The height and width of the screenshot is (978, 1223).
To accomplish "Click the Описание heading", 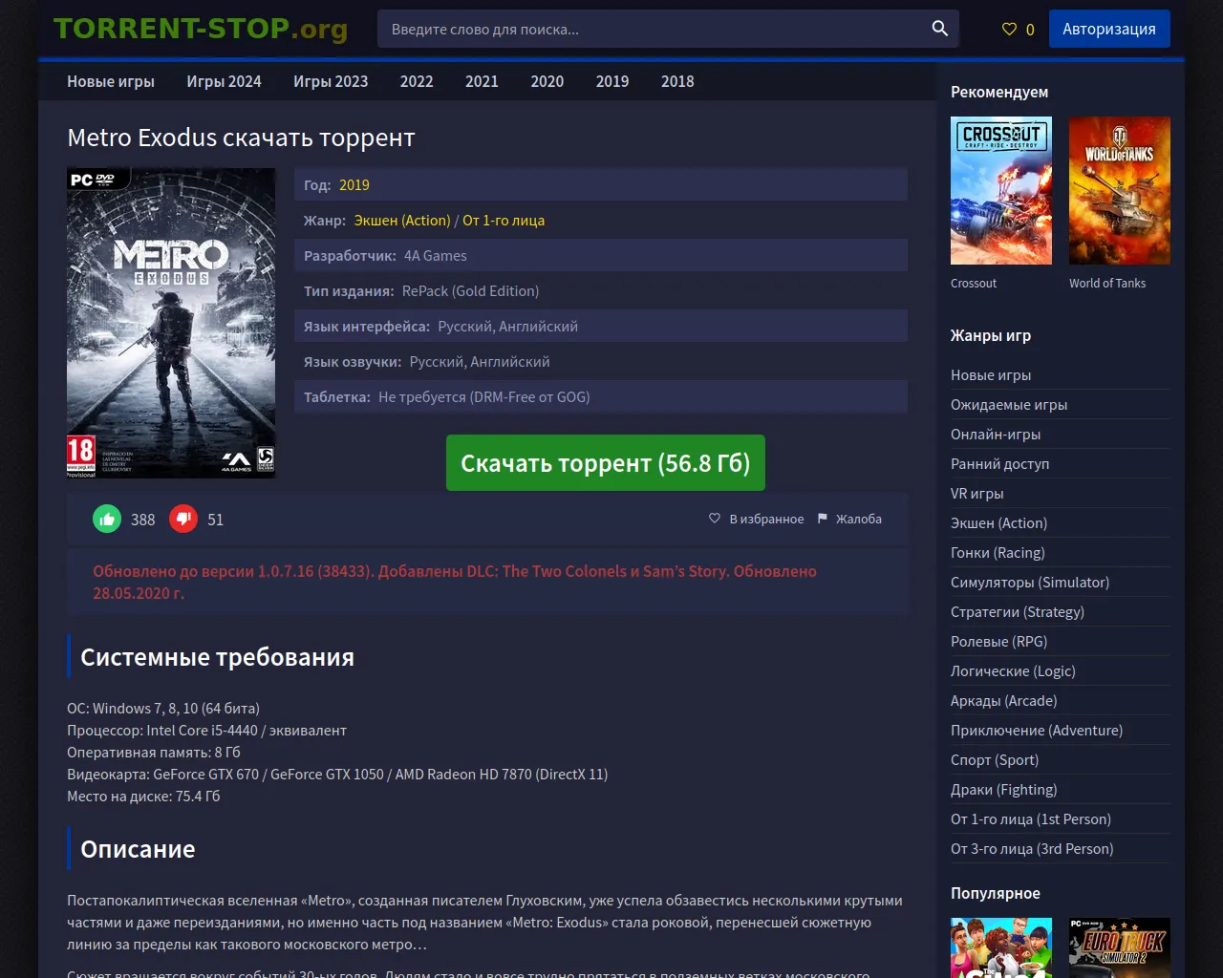I will click(x=138, y=849).
